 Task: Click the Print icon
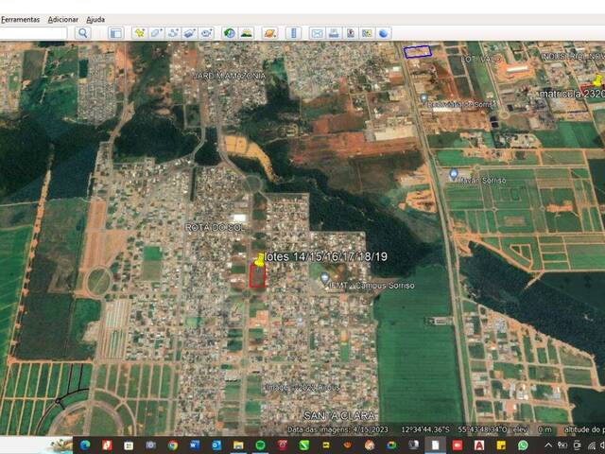(334, 33)
